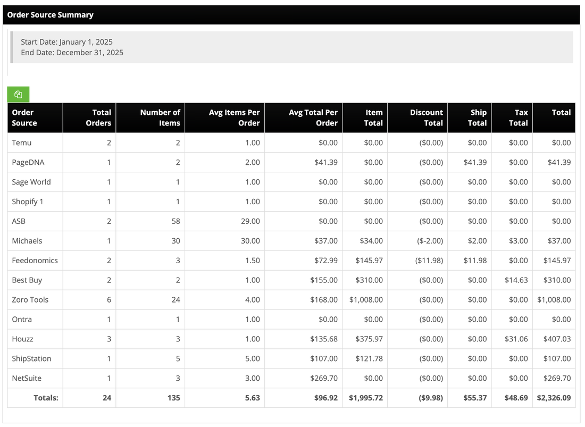Click the Best Buy source cell
Image resolution: width=585 pixels, height=427 pixels.
[35, 280]
